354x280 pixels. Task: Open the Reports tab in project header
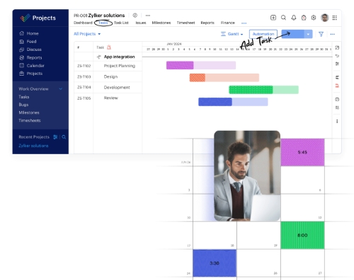(207, 23)
